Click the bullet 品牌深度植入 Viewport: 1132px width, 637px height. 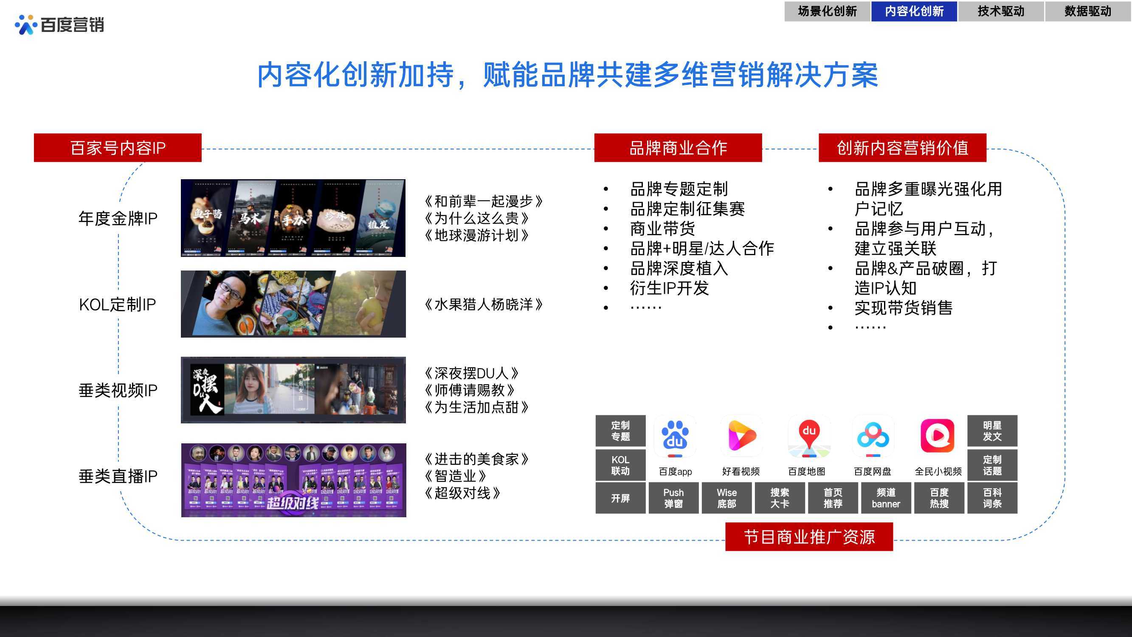point(679,268)
